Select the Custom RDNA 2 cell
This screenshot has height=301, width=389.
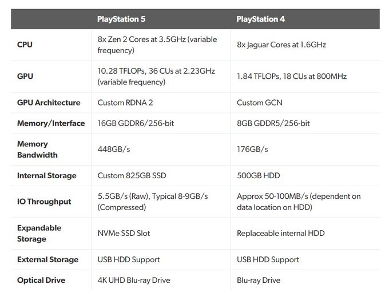(125, 103)
